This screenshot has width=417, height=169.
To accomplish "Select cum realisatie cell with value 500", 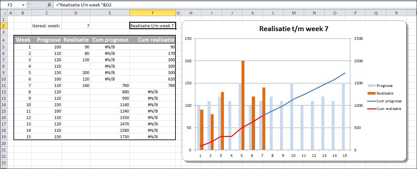I will pos(153,72).
